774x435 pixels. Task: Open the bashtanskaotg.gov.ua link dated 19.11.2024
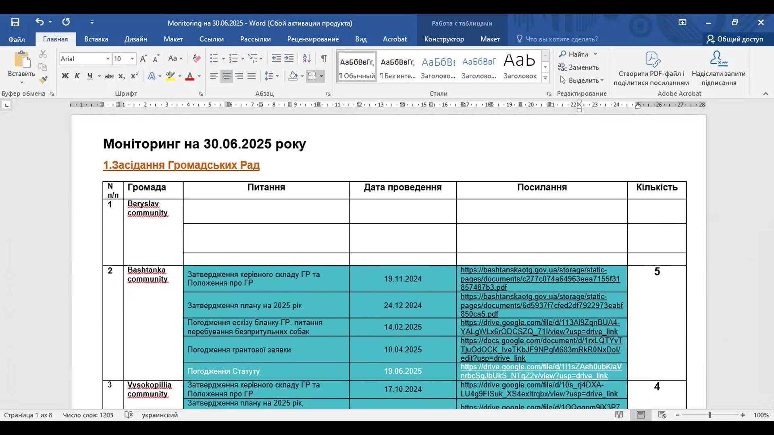[x=540, y=279]
